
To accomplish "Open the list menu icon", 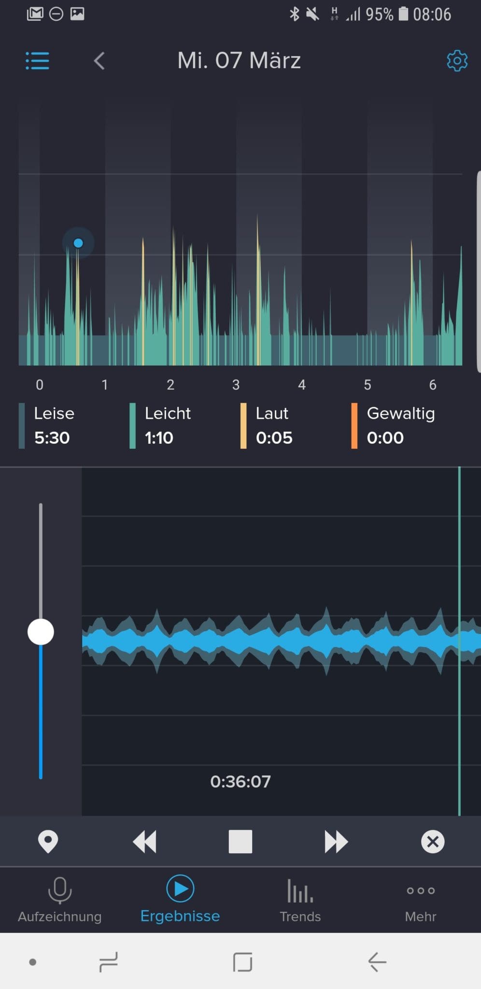I will click(x=37, y=61).
